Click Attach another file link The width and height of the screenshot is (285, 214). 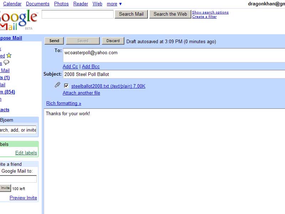pyautogui.click(x=81, y=93)
